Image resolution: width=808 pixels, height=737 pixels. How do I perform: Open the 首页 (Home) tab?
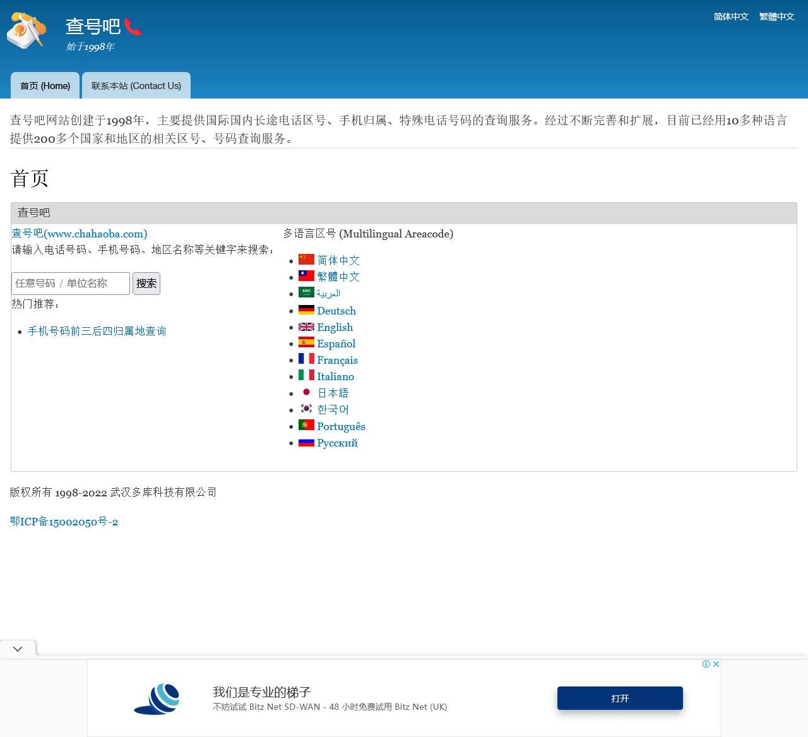pyautogui.click(x=45, y=86)
